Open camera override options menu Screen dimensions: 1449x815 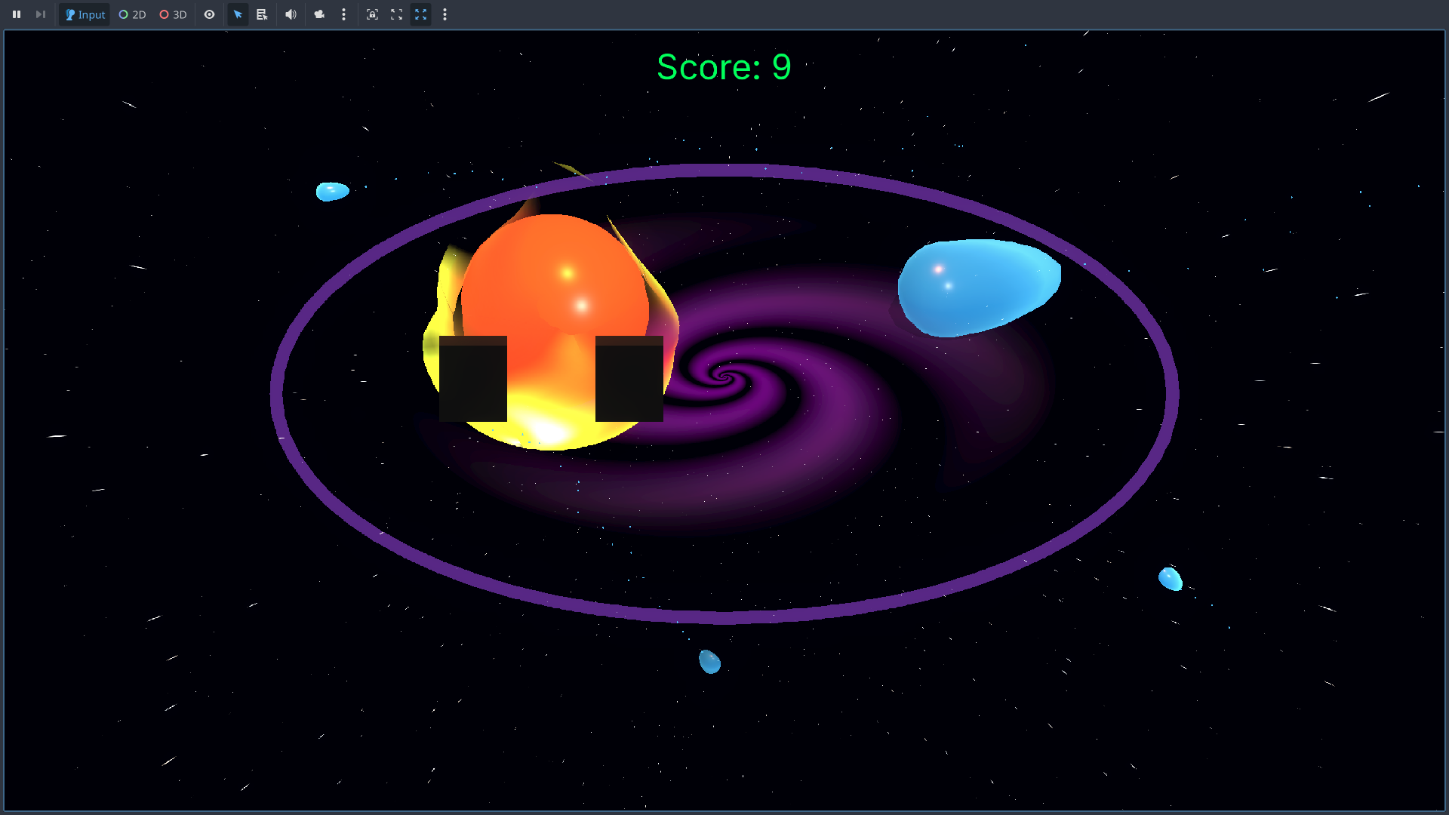343,14
